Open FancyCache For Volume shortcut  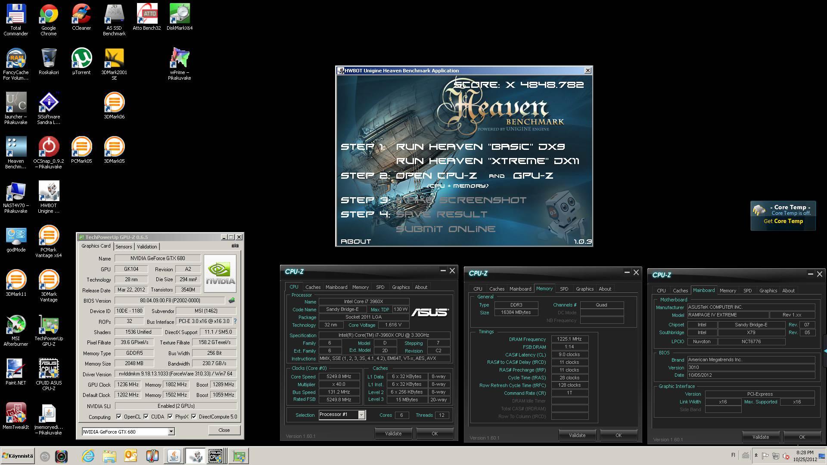point(16,64)
